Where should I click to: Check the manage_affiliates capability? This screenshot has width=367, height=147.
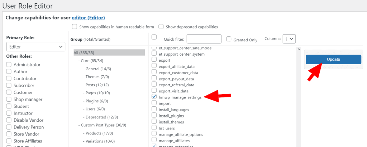click(x=154, y=140)
